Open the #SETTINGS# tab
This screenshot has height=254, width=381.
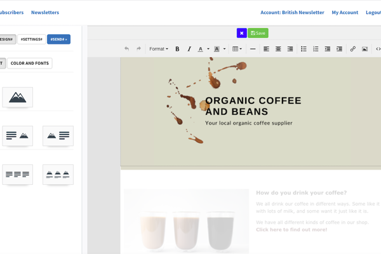click(x=31, y=39)
